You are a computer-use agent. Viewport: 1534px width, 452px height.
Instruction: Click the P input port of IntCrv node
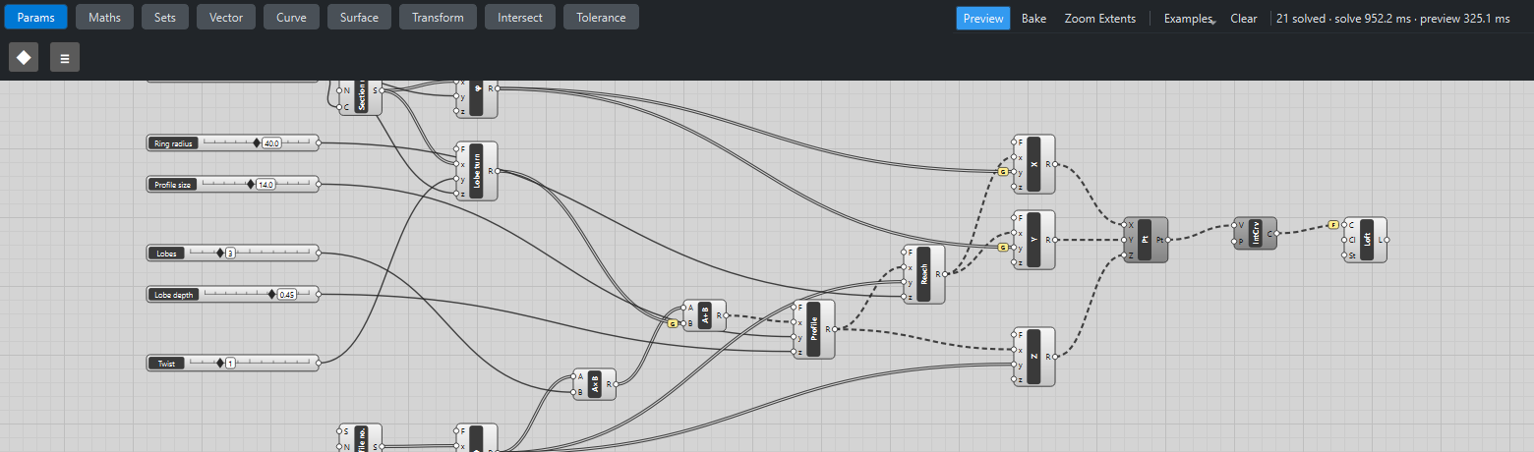(1234, 241)
